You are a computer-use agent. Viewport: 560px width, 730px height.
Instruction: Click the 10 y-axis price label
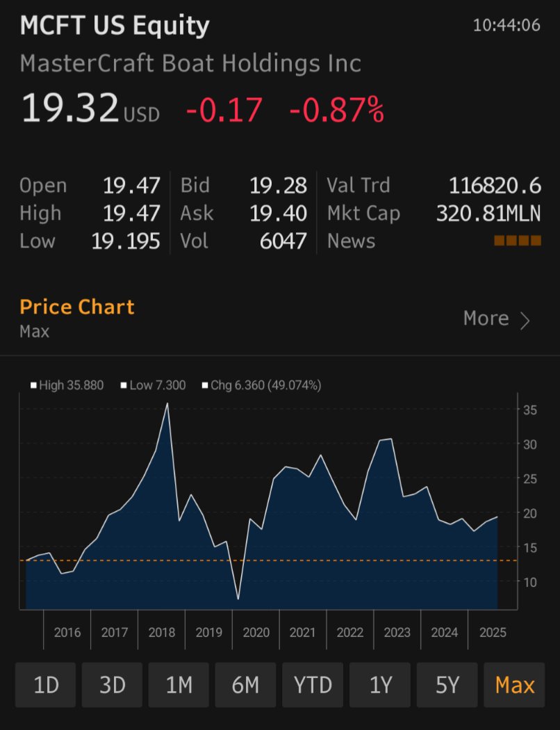(530, 582)
